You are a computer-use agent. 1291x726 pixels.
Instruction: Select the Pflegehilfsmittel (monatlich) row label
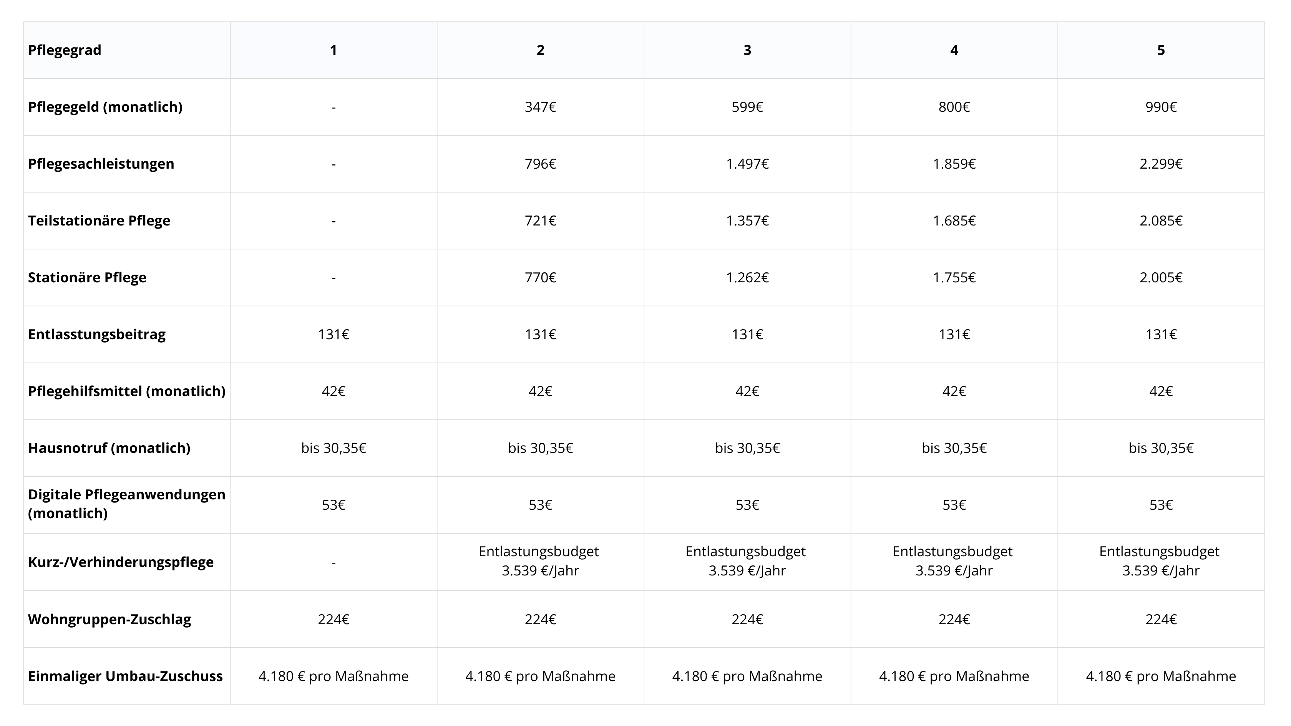[127, 391]
